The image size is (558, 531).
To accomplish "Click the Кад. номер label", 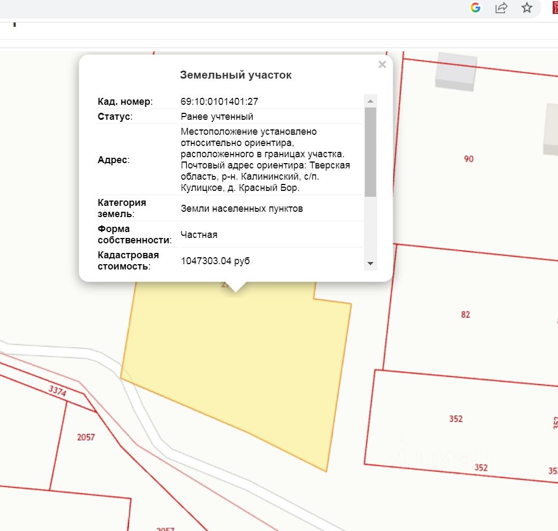I will pyautogui.click(x=125, y=102).
